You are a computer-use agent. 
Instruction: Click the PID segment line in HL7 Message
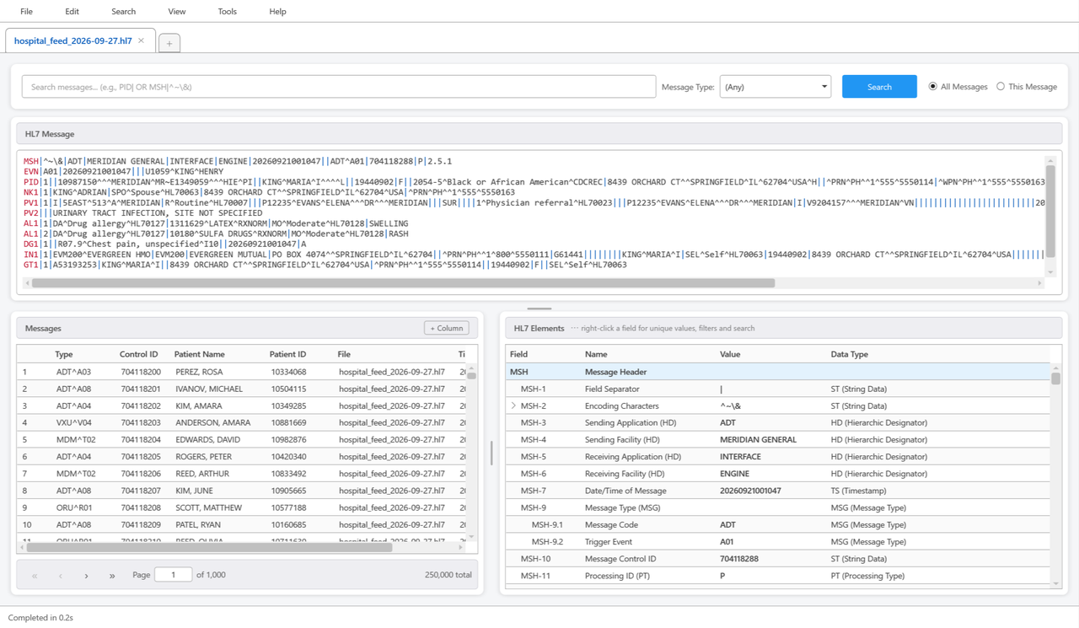click(534, 182)
